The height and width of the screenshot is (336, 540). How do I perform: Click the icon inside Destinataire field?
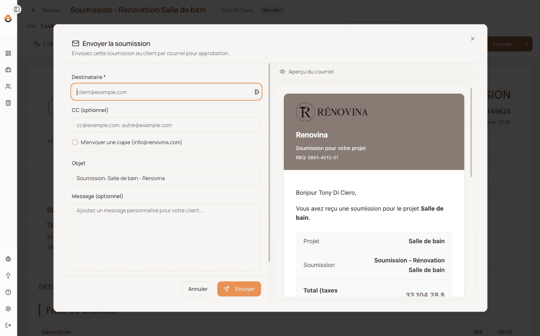tap(257, 92)
